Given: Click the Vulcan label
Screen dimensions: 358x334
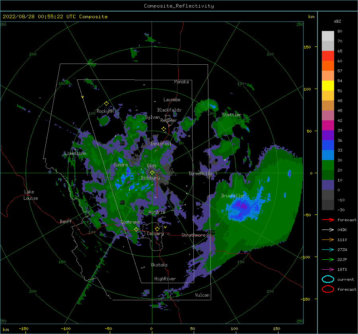Looking at the screenshot, I should click(202, 295).
